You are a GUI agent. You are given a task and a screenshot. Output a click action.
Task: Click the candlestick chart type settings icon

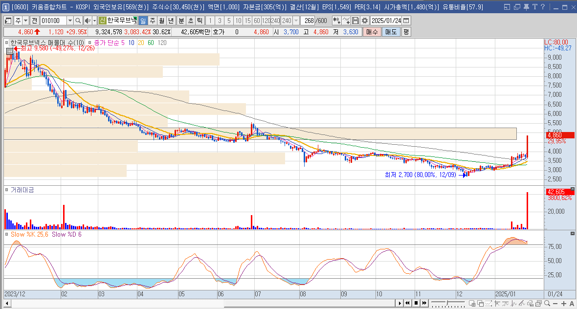[x=337, y=21]
